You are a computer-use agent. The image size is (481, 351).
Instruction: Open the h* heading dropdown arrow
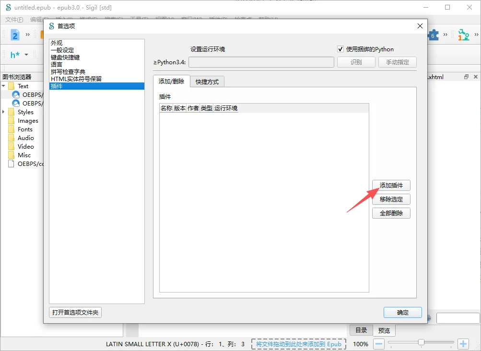click(x=26, y=55)
